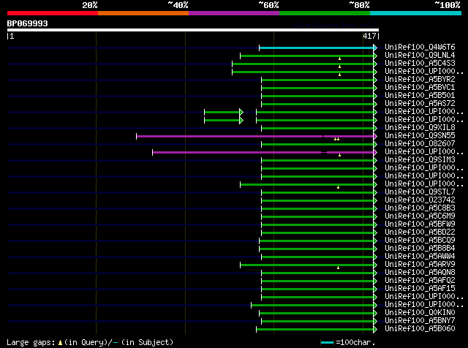Open hit UniRef100_A5C4S3
This screenshot has width=468, height=348.
point(420,63)
